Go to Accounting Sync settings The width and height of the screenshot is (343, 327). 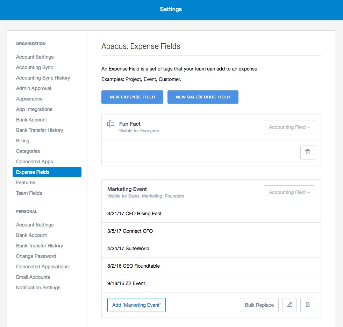(35, 67)
